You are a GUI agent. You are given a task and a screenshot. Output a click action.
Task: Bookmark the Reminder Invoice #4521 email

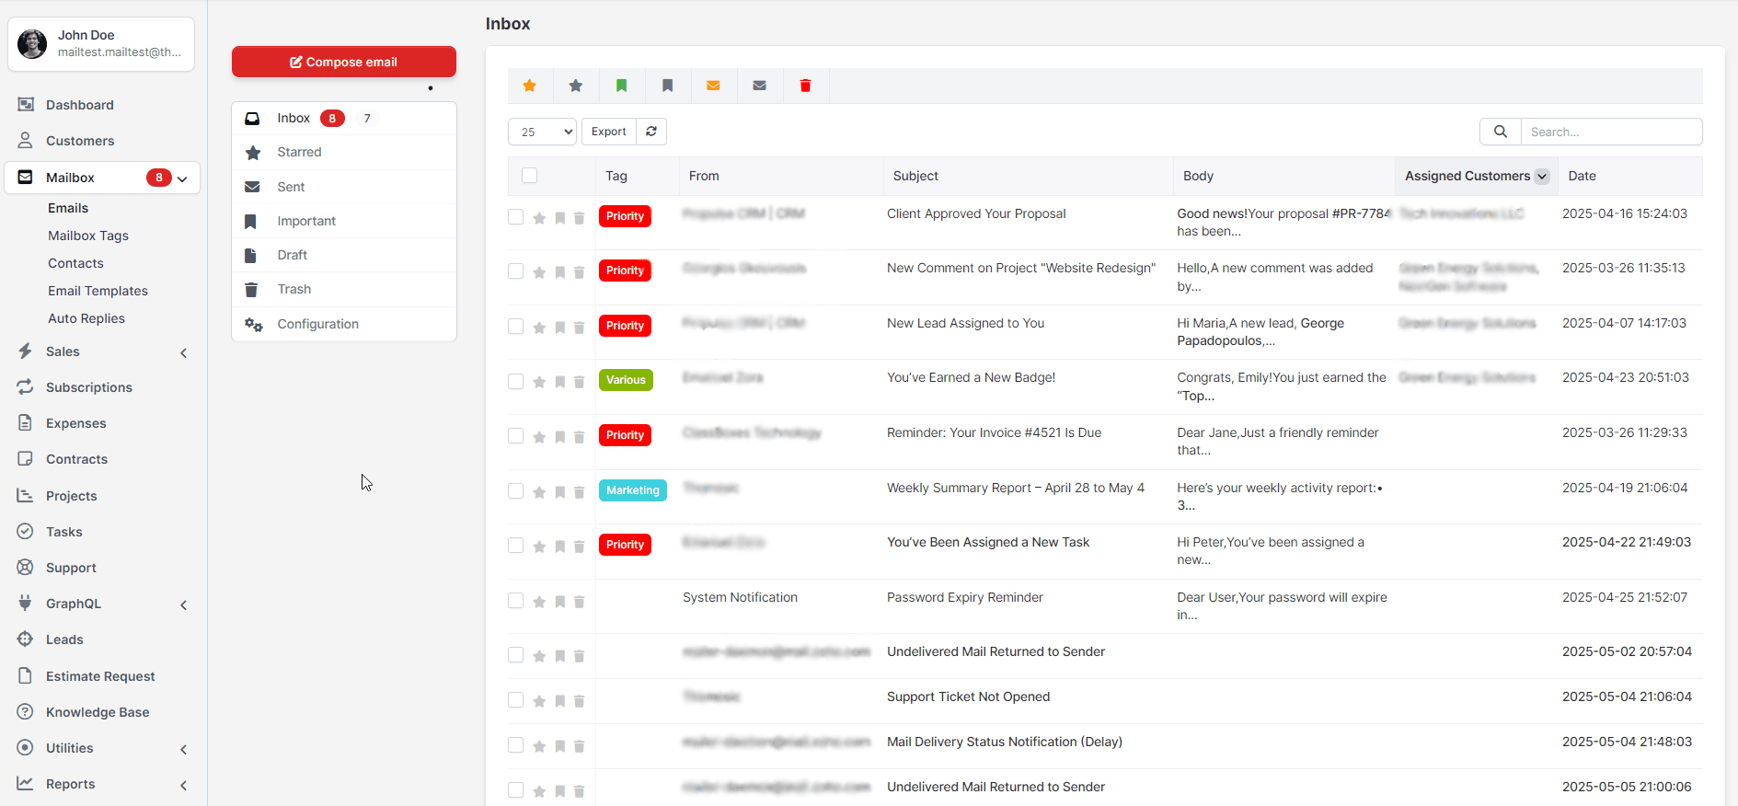(x=559, y=437)
